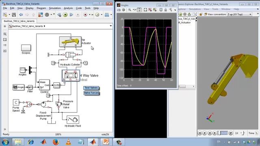Rewind the animation to start in Mechanics Explorer
The width and height of the screenshot is (260, 146).
(199, 133)
